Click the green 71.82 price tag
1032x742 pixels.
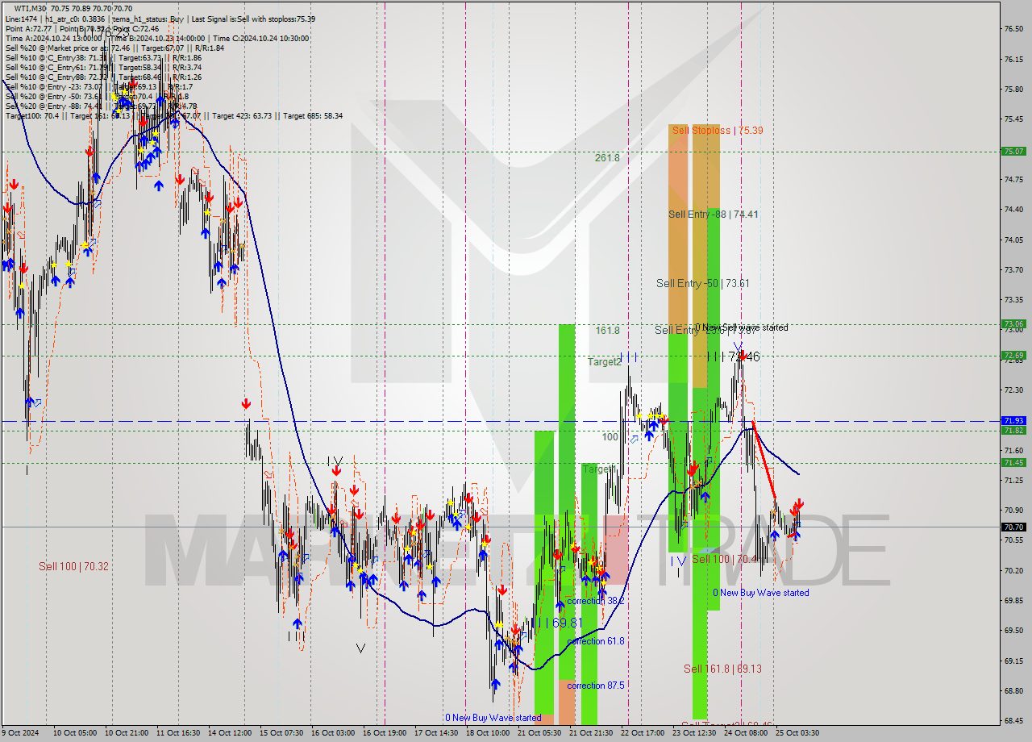1013,430
